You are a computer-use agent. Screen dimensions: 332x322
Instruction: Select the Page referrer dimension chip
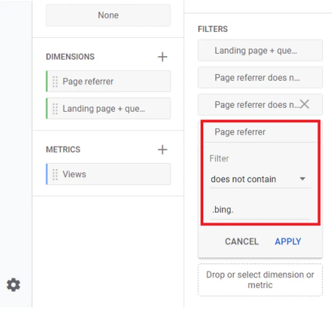(110, 81)
